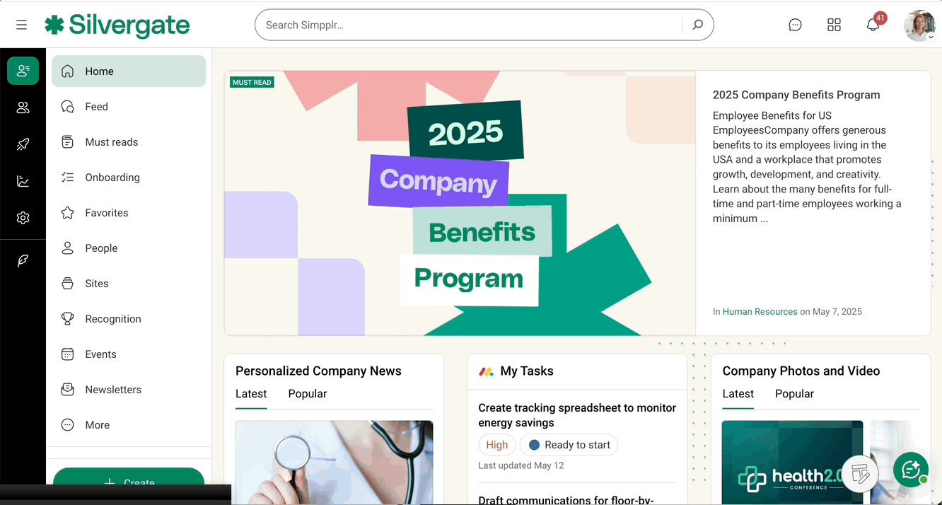Expand the More navigation item

coord(98,425)
